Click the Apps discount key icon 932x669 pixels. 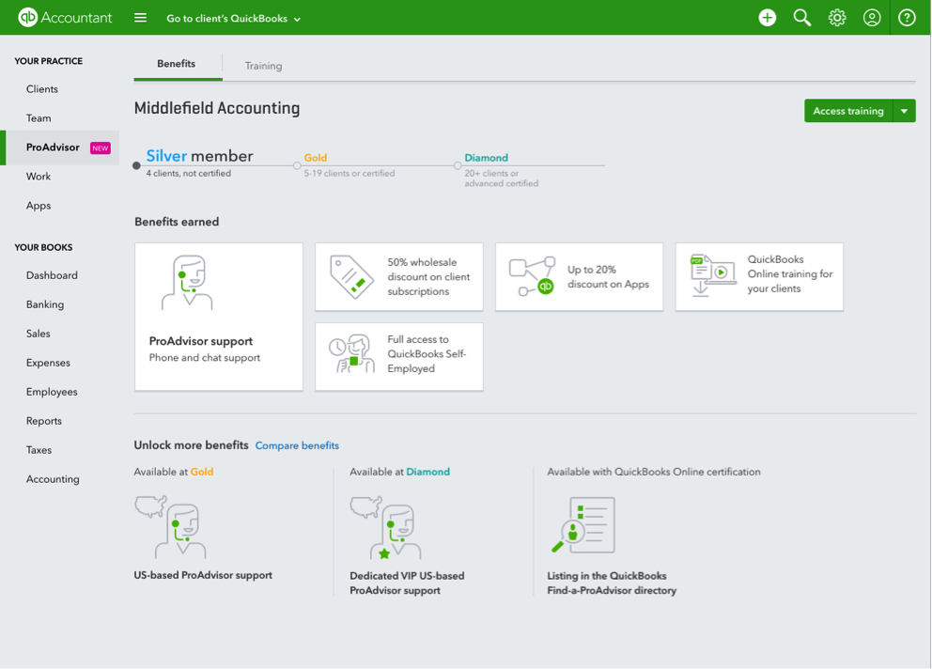531,276
